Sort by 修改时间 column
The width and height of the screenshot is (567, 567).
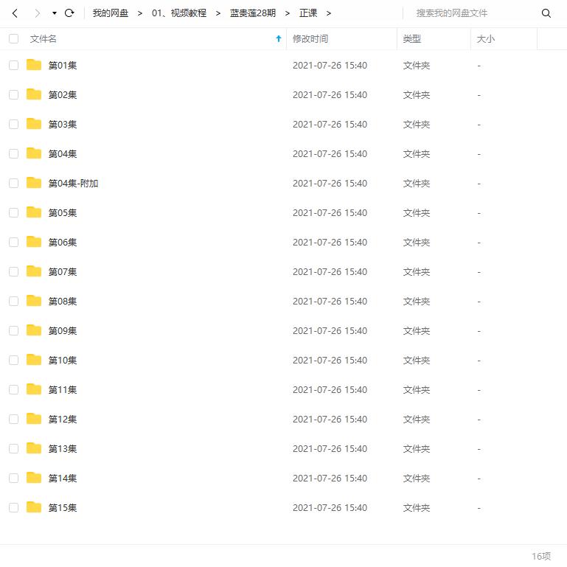(310, 38)
